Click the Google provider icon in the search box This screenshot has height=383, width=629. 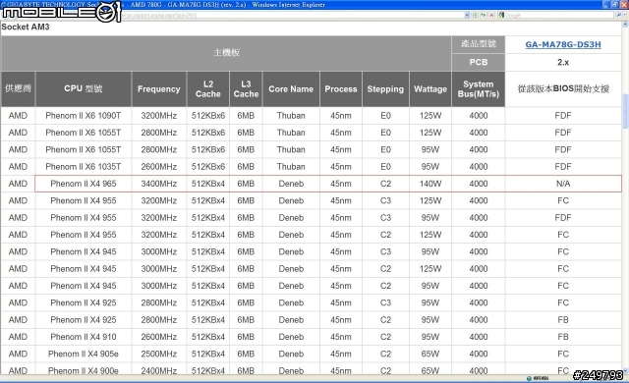pyautogui.click(x=501, y=15)
